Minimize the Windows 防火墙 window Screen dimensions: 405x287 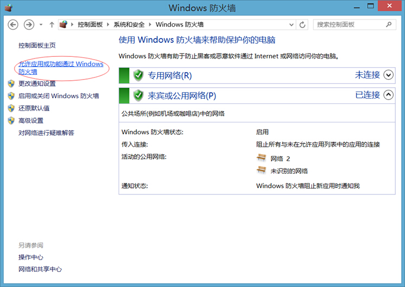(x=357, y=6)
